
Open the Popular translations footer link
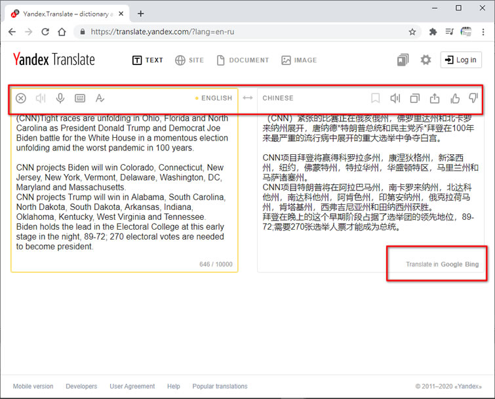tap(220, 386)
